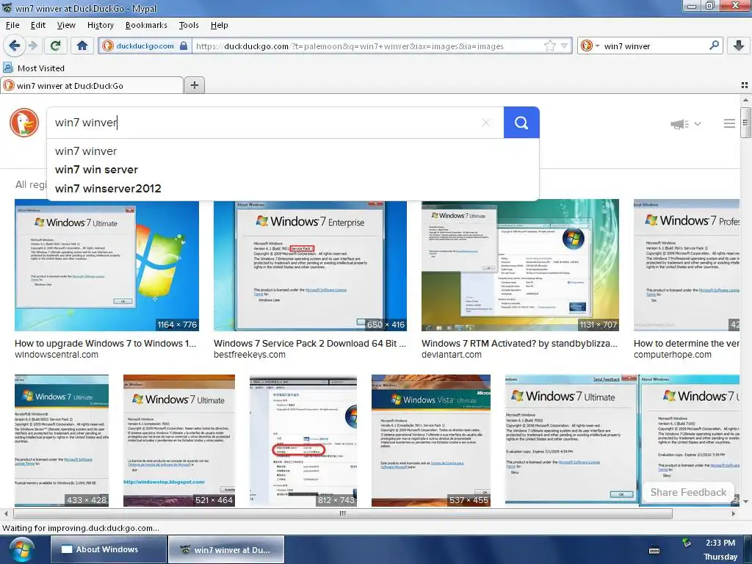Click the vertical scrollbar thumb

pos(745,123)
